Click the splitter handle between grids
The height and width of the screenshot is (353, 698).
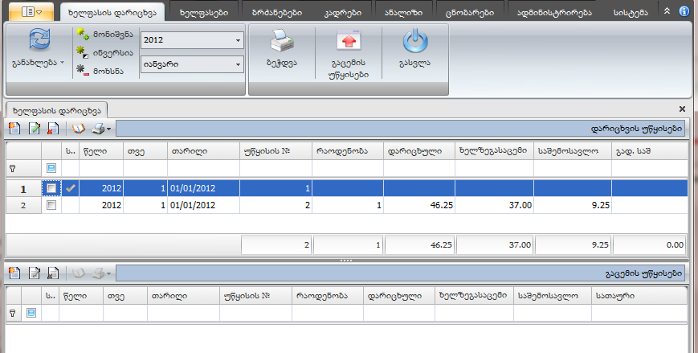coord(346,260)
